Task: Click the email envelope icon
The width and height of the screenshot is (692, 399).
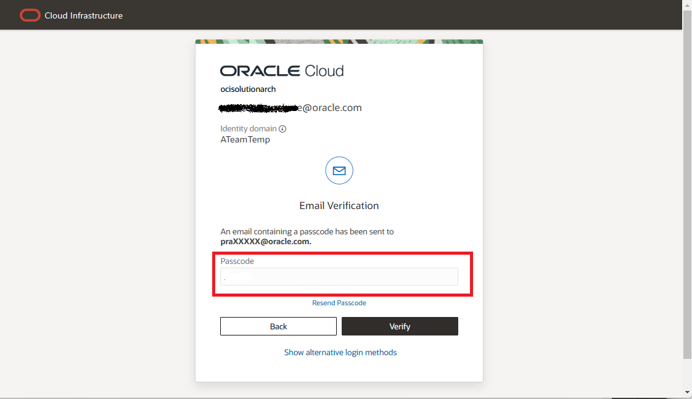Action: 339,170
